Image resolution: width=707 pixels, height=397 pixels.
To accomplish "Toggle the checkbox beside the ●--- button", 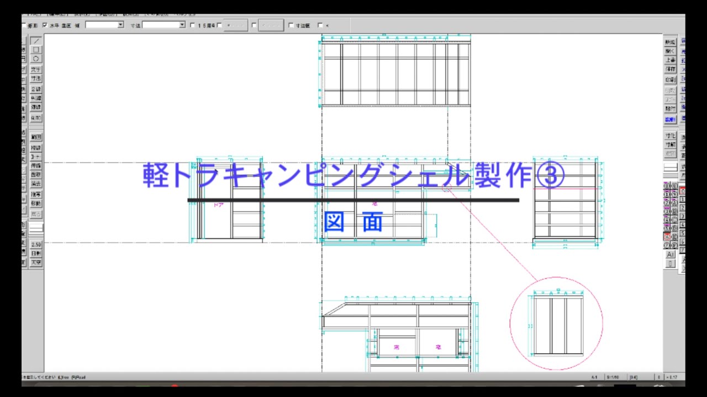I will pyautogui.click(x=220, y=25).
